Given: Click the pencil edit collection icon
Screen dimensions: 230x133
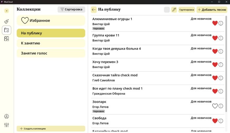Looking at the screenshot, I should tap(174, 10).
